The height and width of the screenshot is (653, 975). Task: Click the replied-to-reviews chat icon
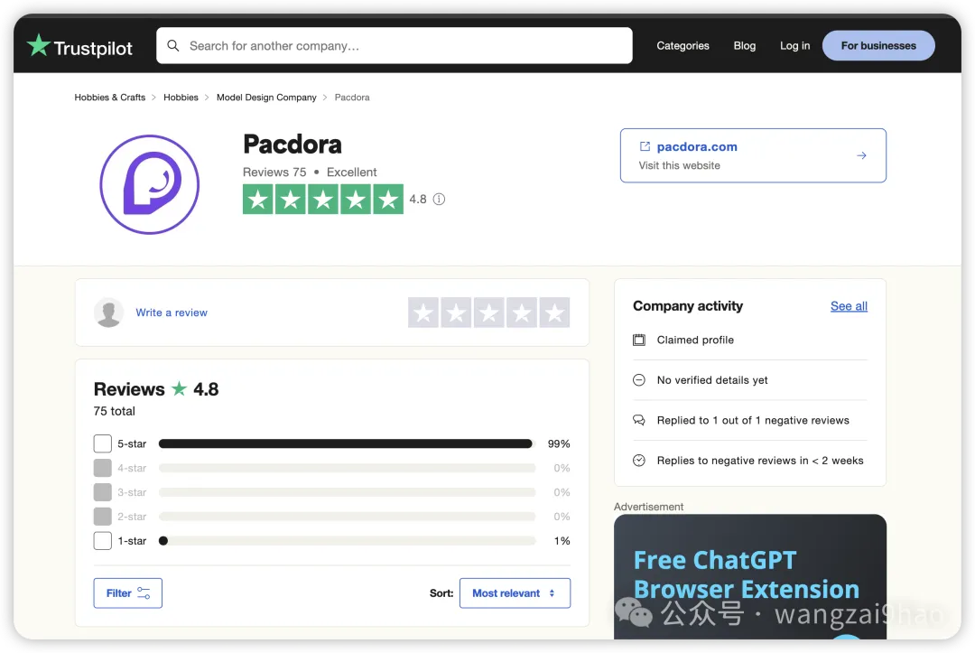click(638, 420)
